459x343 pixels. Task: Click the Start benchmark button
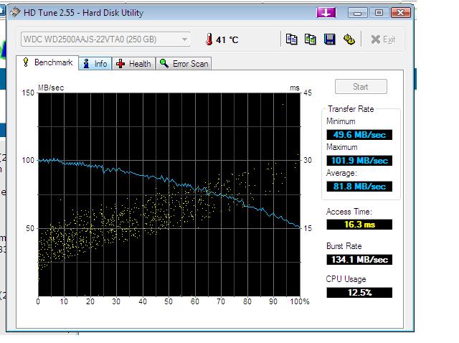pos(361,87)
